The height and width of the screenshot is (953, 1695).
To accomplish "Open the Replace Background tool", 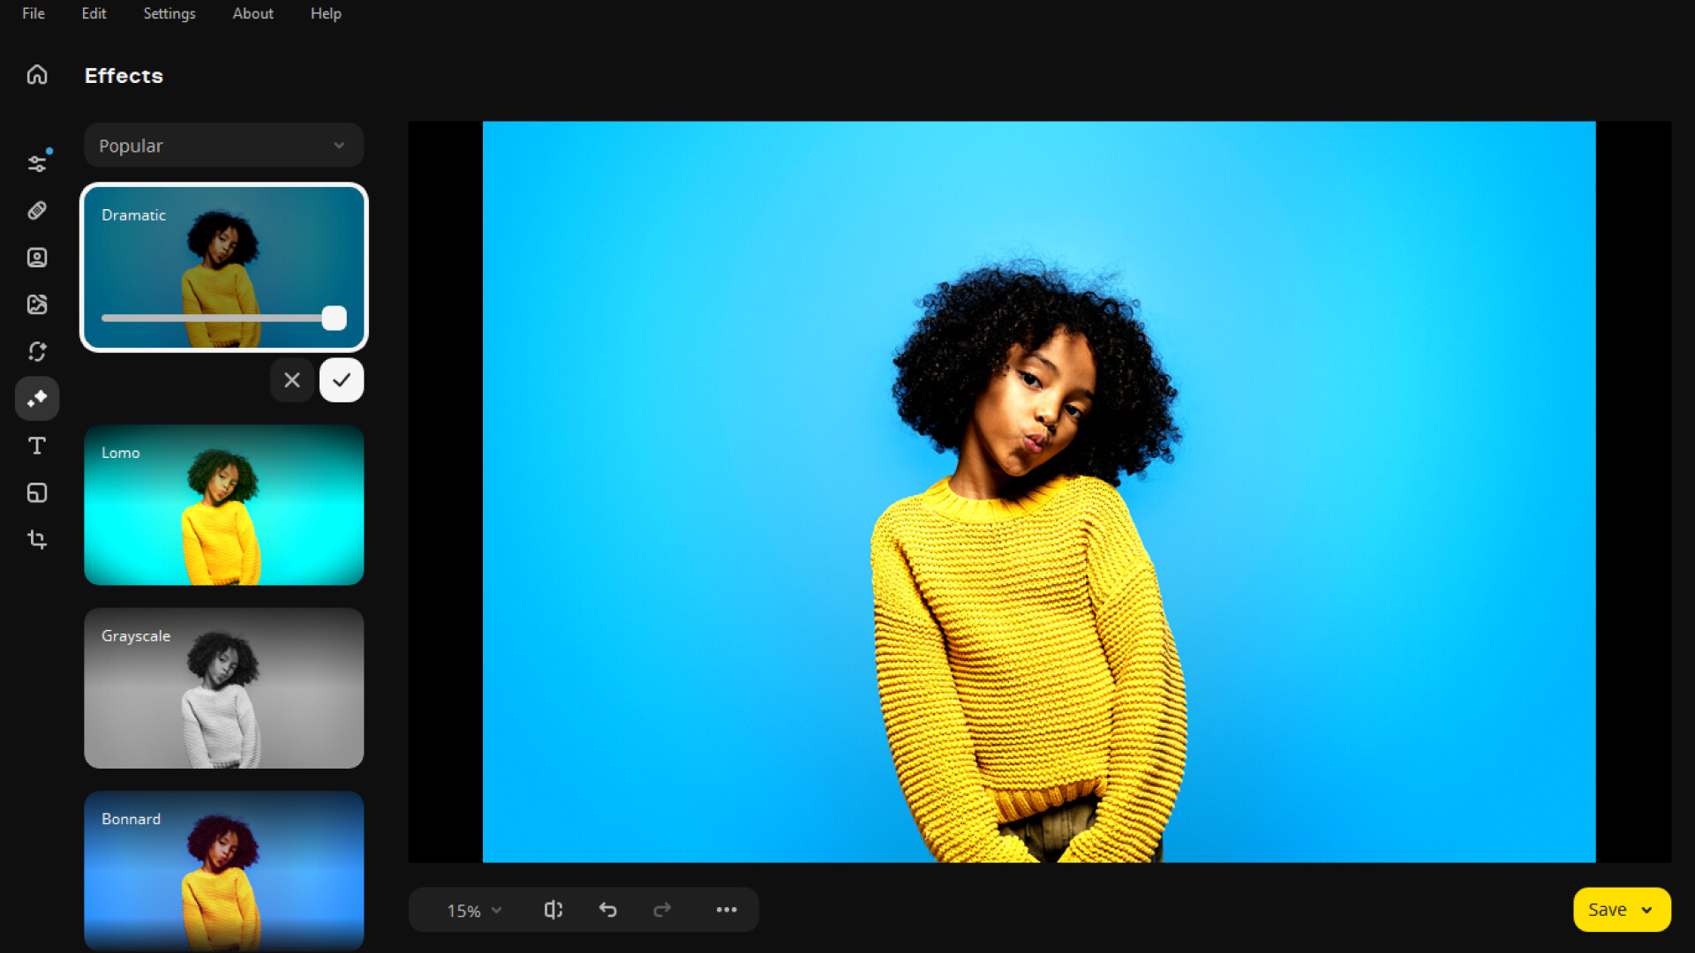I will coord(37,304).
